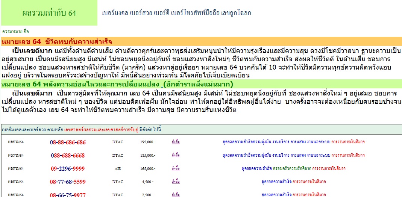Click DTAC in the 08-88-686-686 row

point(118,142)
